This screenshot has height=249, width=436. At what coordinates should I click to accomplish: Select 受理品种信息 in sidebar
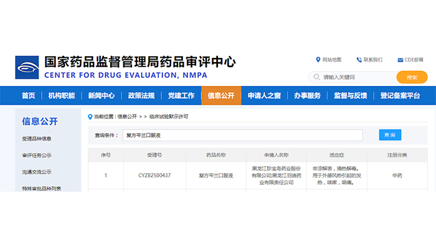point(37,139)
